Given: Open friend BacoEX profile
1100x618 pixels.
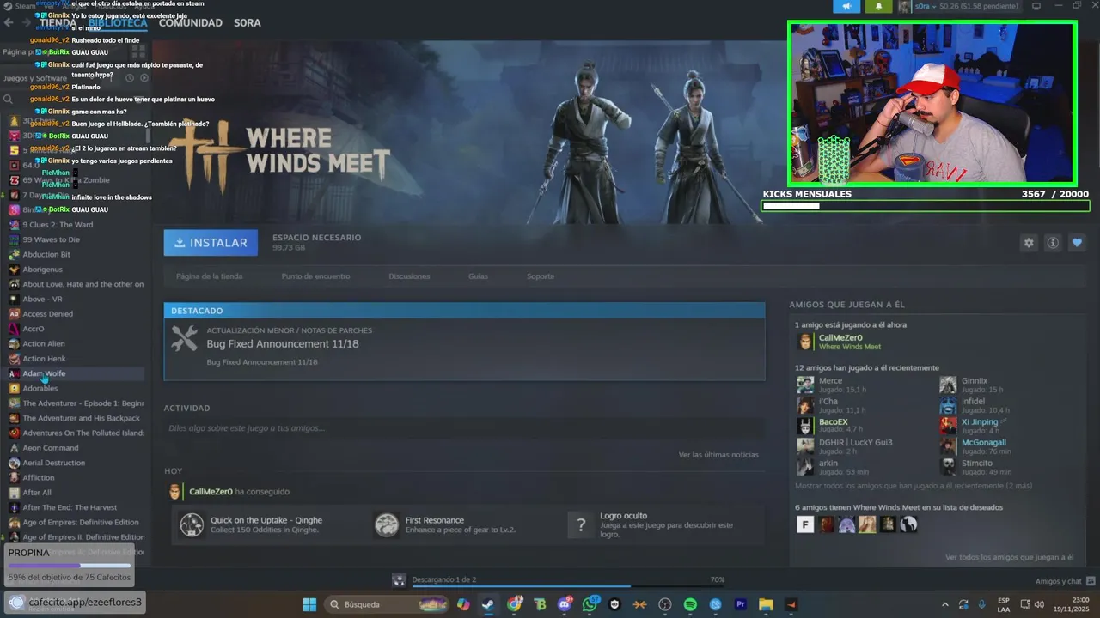Looking at the screenshot, I should click(x=834, y=421).
